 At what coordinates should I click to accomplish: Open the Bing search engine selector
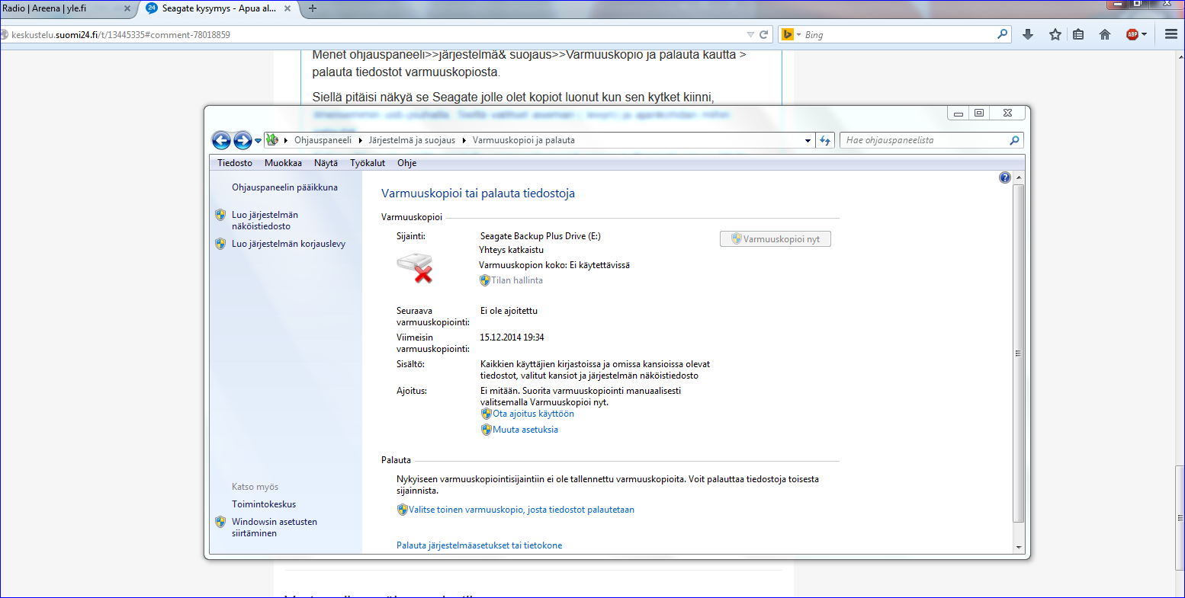[x=791, y=34]
